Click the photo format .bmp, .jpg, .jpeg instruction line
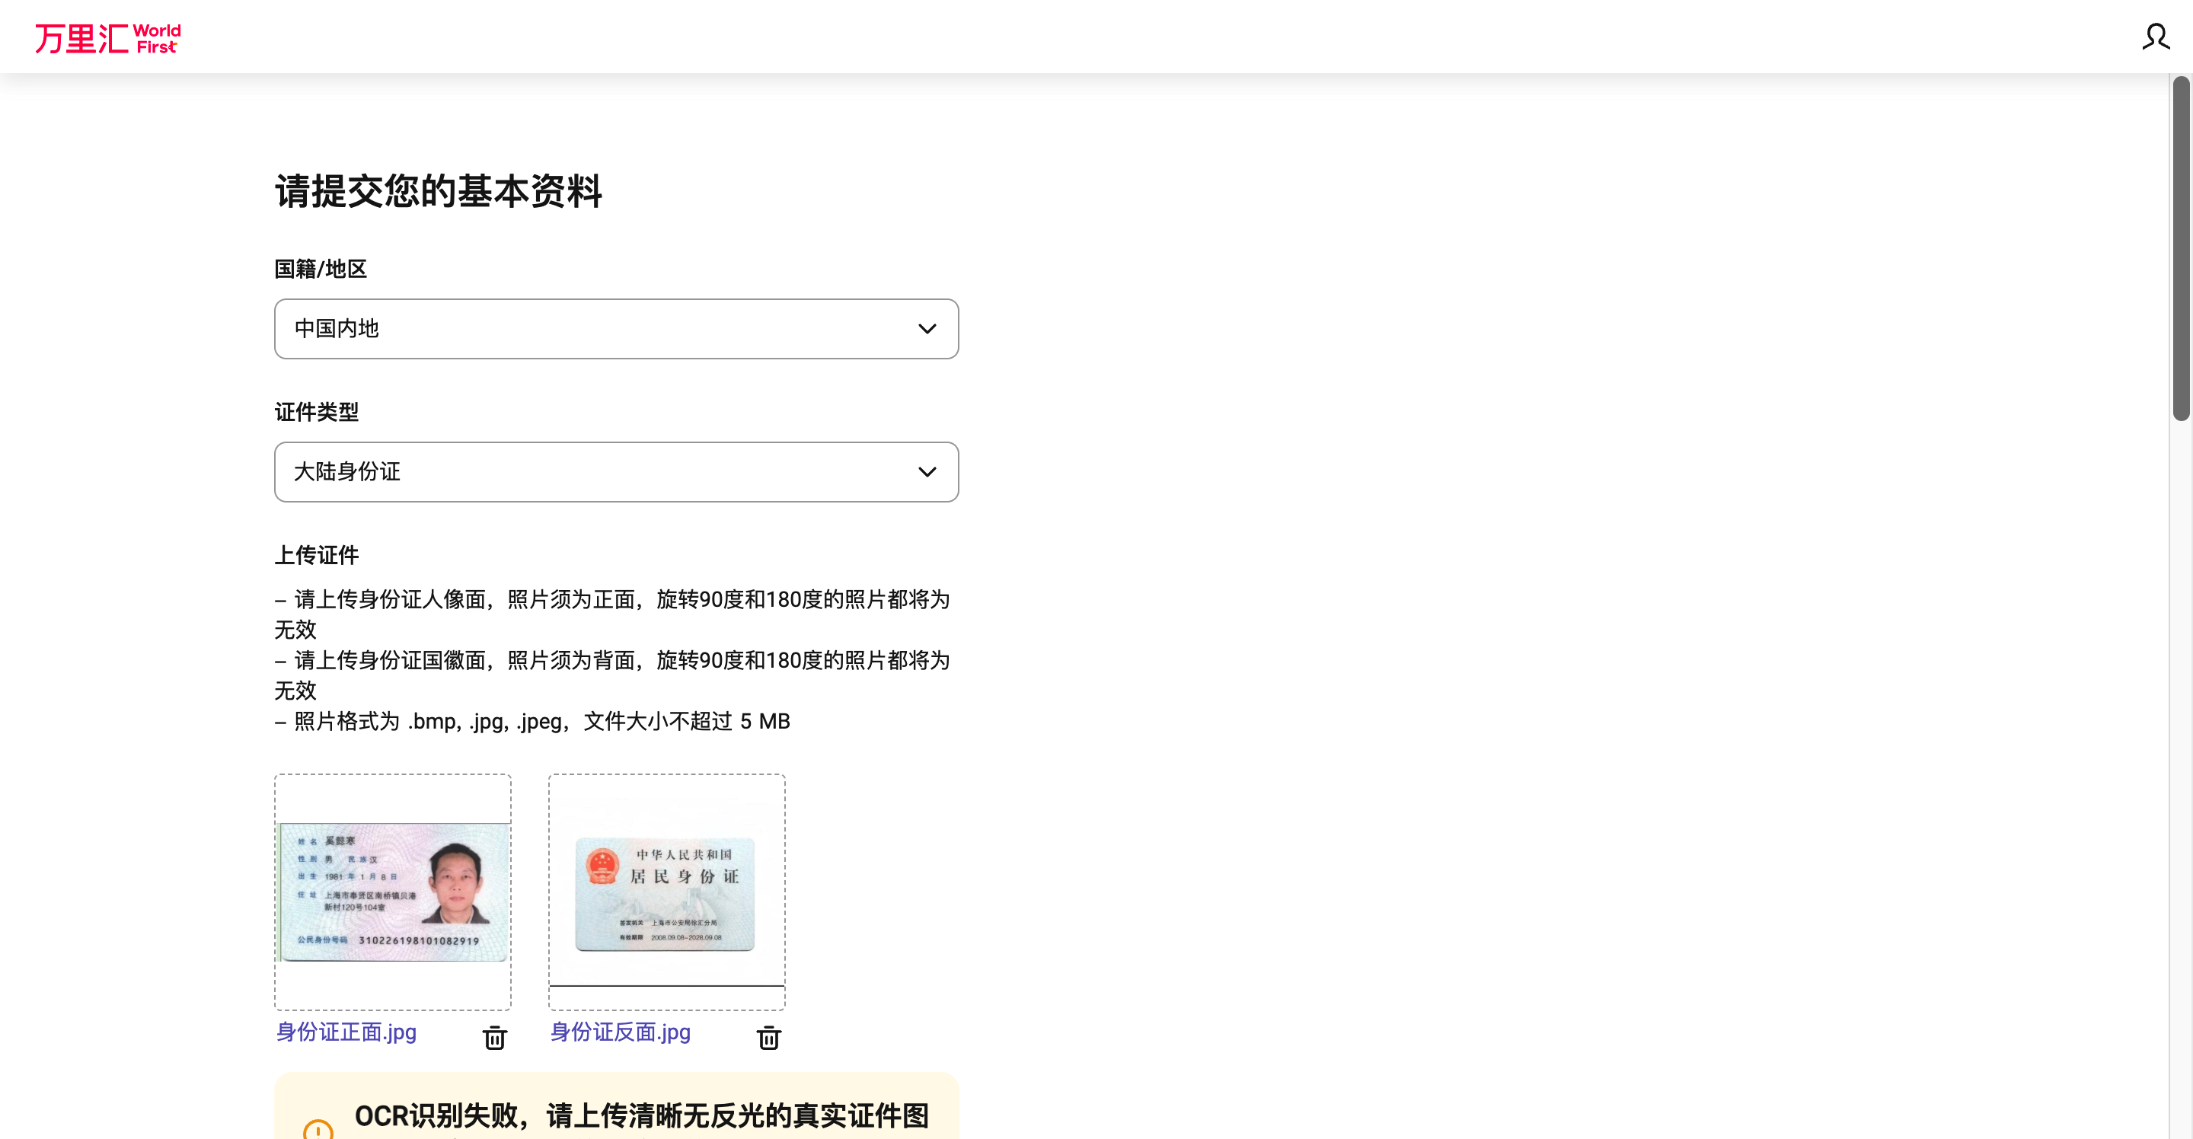Image resolution: width=2193 pixels, height=1139 pixels. pyautogui.click(x=533, y=721)
